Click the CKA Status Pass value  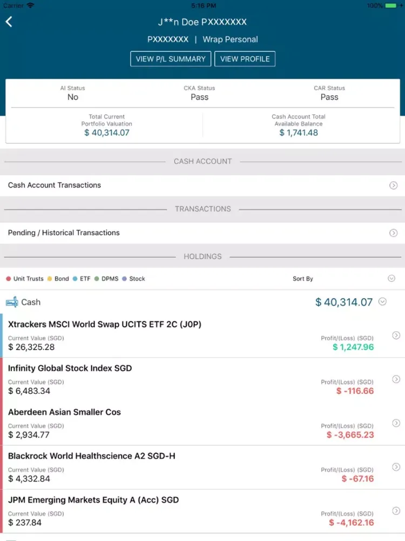(199, 97)
